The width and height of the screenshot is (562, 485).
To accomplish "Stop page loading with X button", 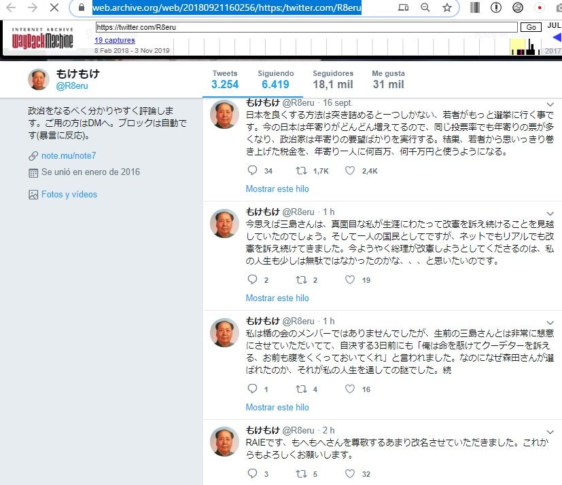I will coord(54,7).
